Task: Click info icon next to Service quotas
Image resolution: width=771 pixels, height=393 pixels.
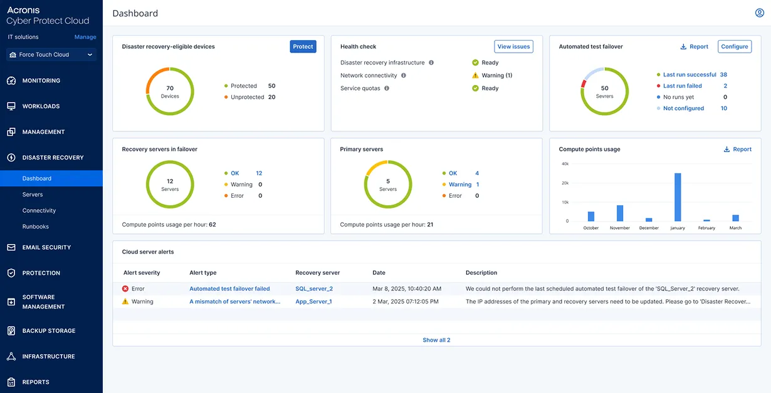Action: (x=387, y=88)
